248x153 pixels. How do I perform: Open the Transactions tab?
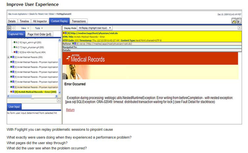(79, 21)
